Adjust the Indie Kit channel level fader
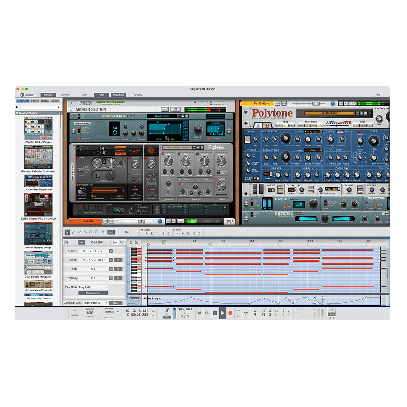Image resolution: width=407 pixels, height=407 pixels. [x=141, y=221]
